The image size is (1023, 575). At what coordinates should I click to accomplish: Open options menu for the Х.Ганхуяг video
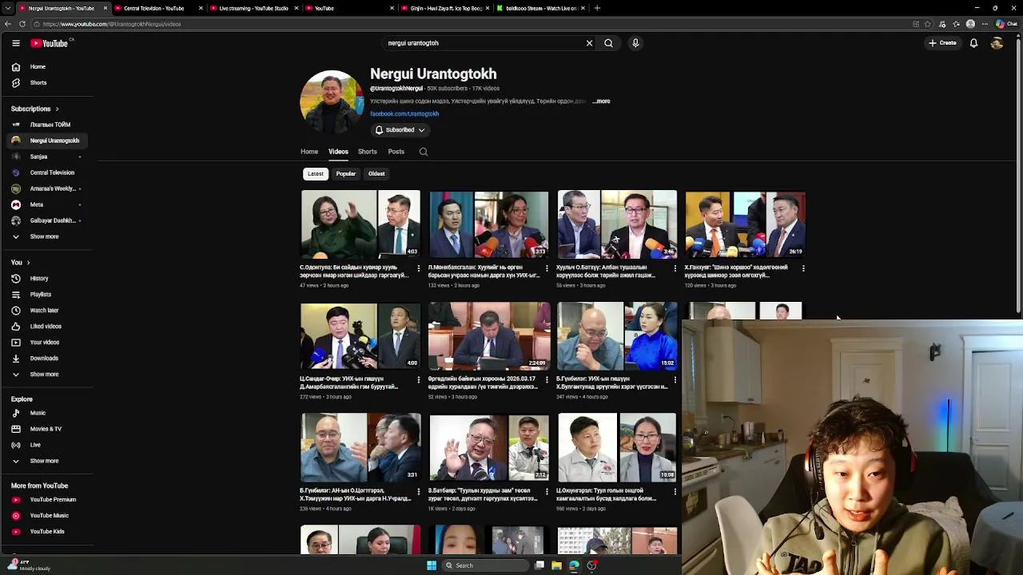[803, 268]
